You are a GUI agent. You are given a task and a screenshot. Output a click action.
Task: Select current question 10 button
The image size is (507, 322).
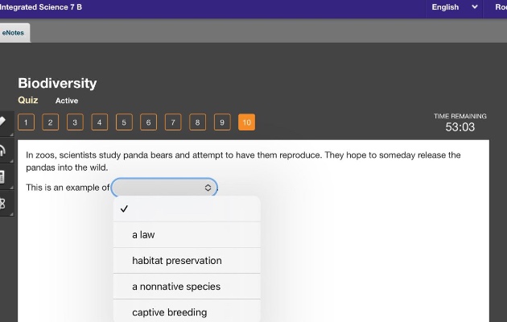point(247,122)
